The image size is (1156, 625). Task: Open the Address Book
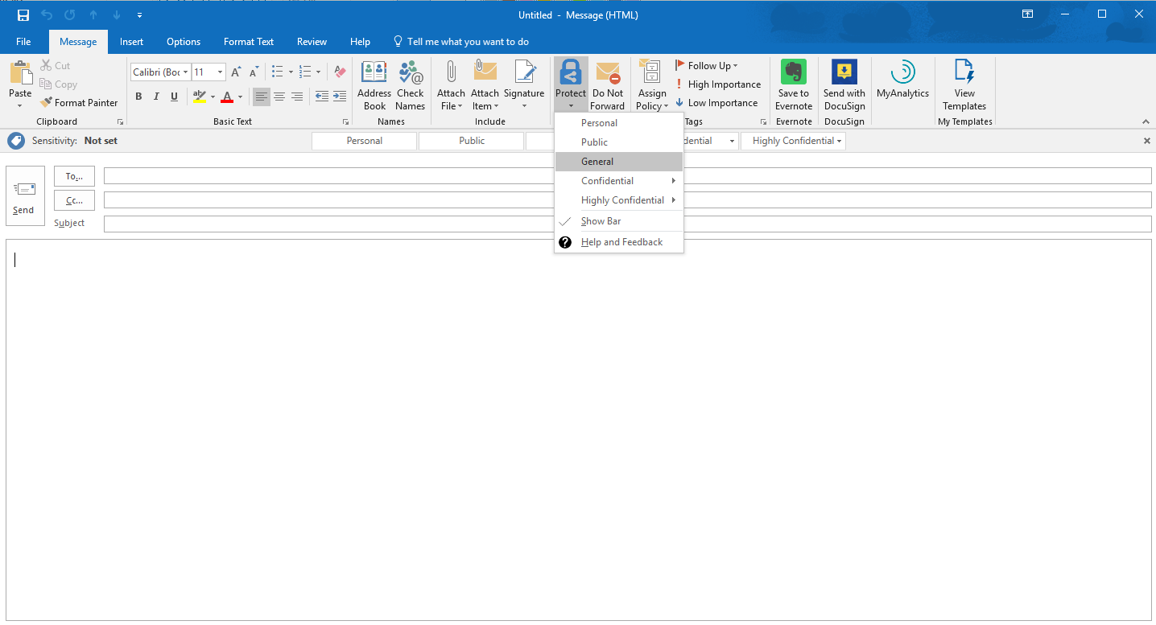click(x=374, y=84)
